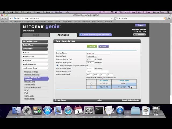Open the Mail stamp icon in dock
This screenshot has width=172, height=129.
click(58, 110)
